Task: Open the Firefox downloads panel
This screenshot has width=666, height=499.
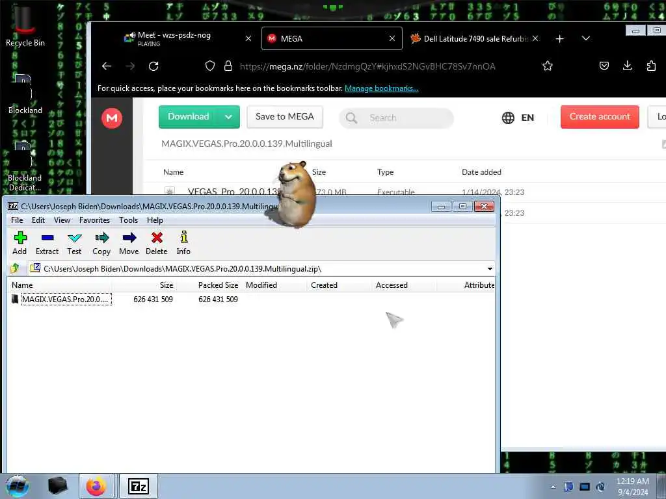Action: [628, 66]
